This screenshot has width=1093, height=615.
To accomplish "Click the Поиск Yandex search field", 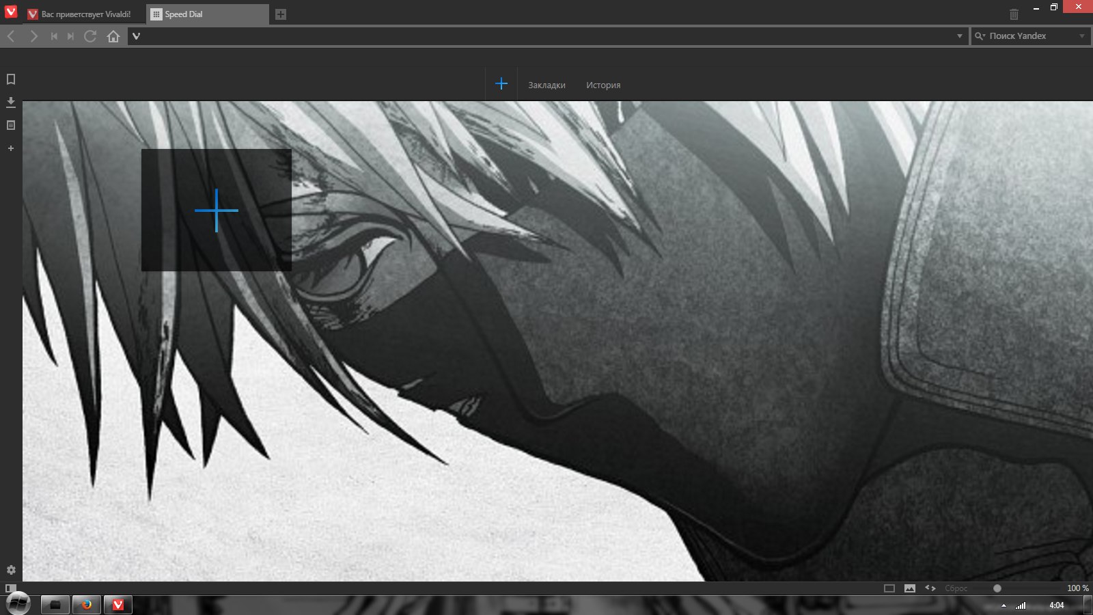I will (x=1032, y=36).
